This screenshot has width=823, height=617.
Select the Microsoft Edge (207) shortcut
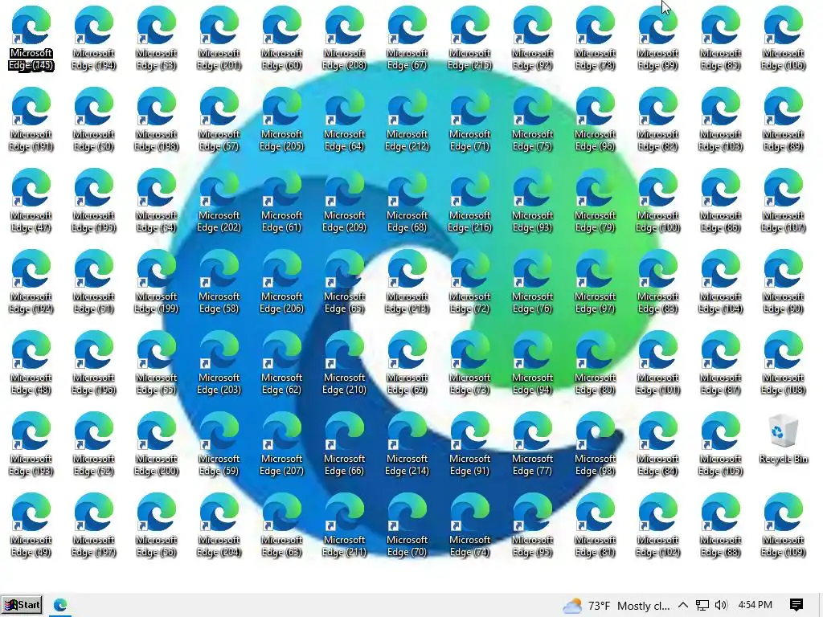coord(282,444)
